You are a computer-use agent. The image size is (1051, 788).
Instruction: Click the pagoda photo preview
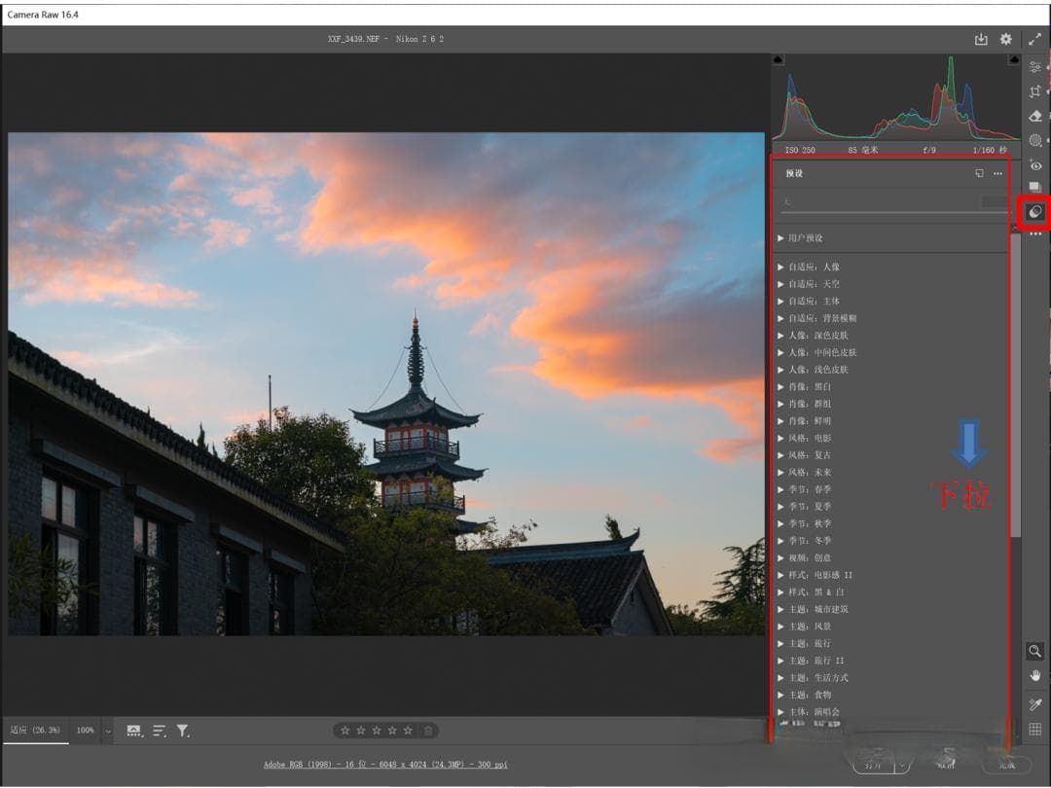tap(386, 384)
